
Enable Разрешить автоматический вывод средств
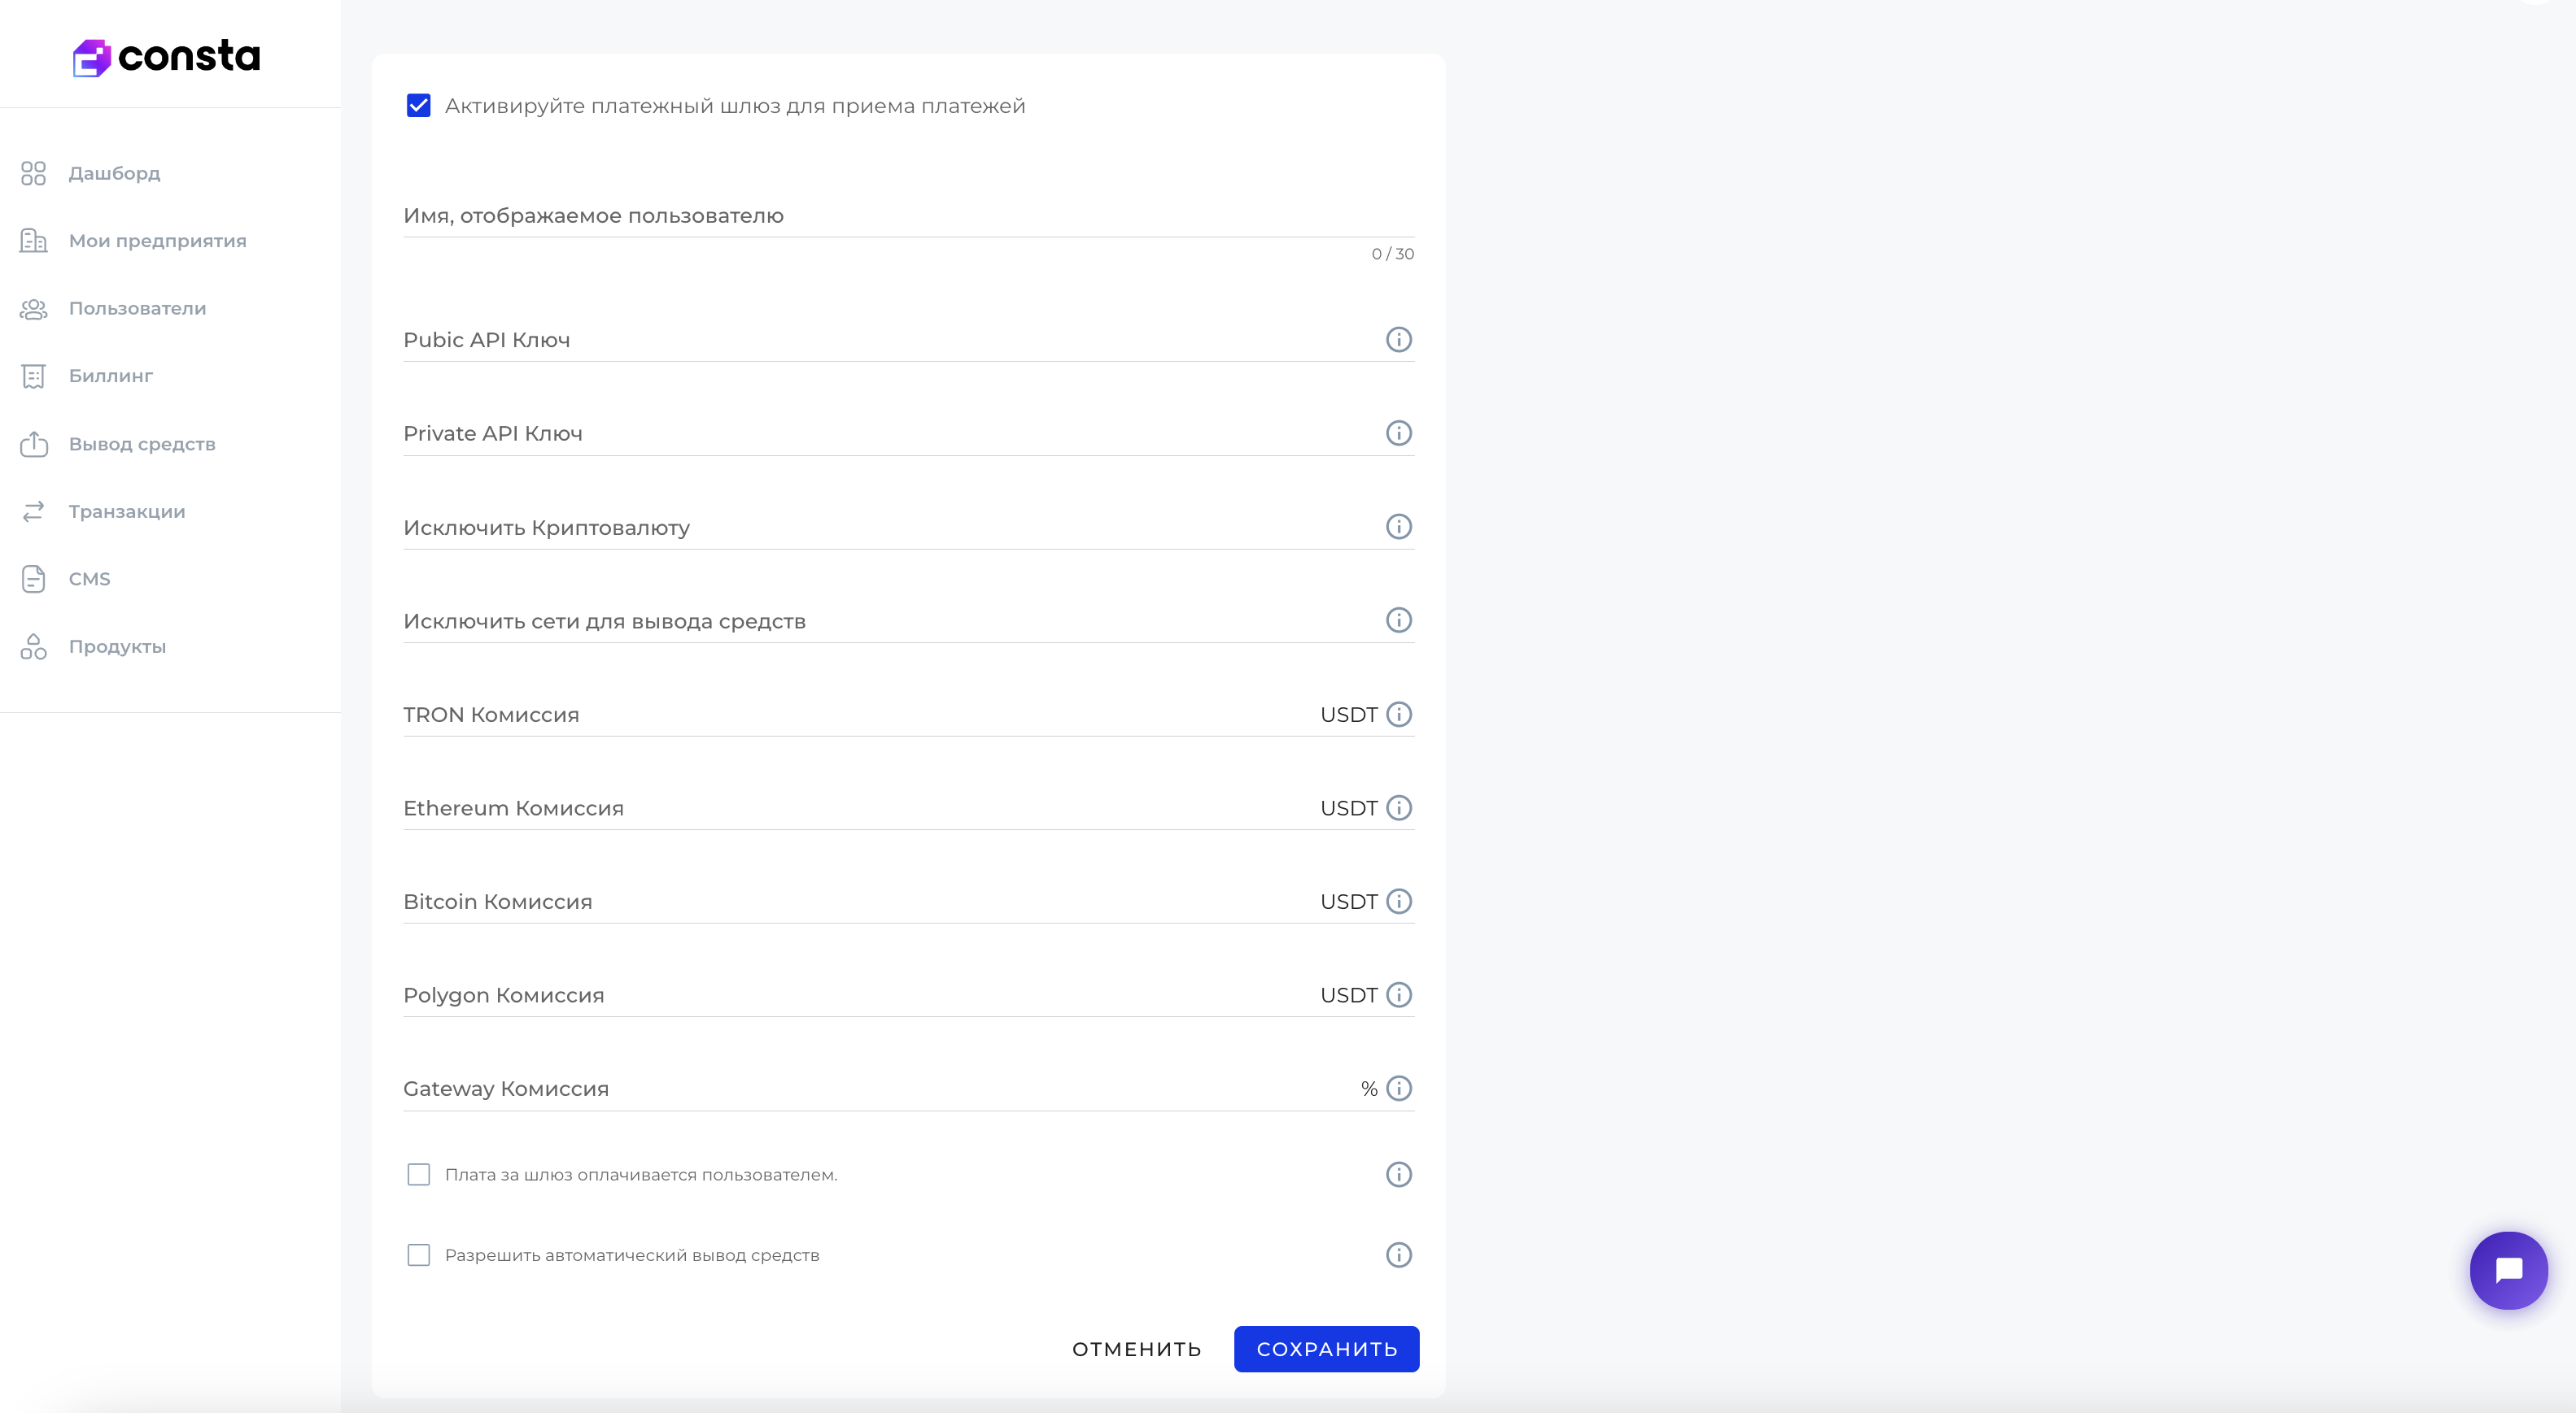tap(418, 1255)
